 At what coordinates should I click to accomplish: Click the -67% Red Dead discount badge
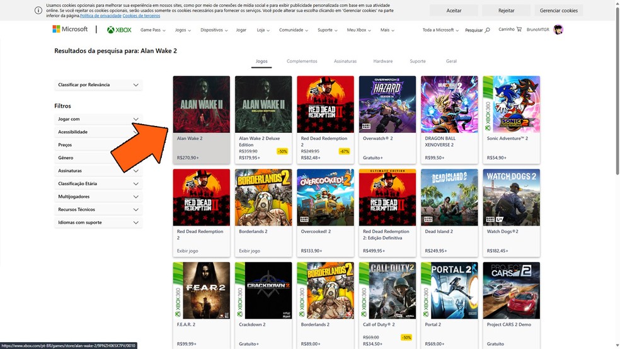coord(345,151)
